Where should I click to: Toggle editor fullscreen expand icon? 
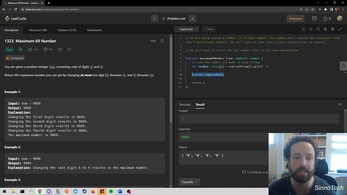tap(340, 29)
